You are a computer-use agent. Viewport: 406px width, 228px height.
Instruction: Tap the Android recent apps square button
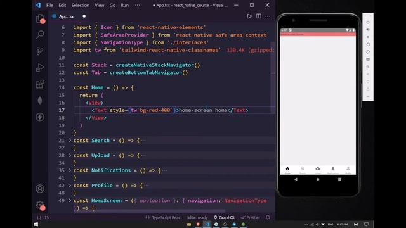(x=339, y=179)
